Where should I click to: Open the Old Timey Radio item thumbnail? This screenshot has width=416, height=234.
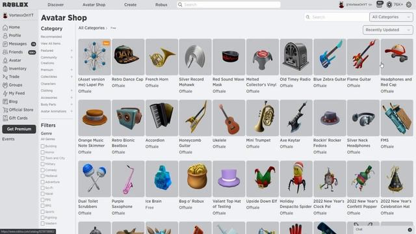click(296, 57)
